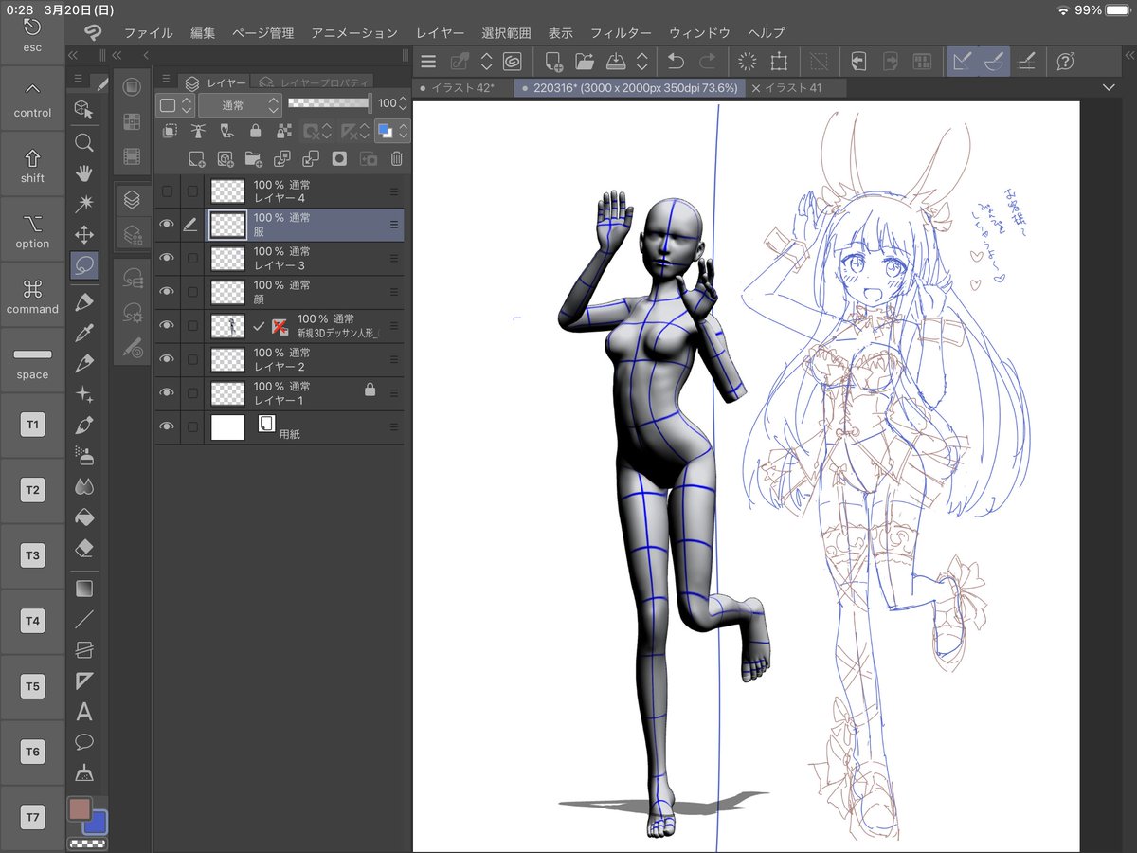This screenshot has height=853, width=1137.
Task: Click the Create layer mask icon
Action: click(x=339, y=158)
